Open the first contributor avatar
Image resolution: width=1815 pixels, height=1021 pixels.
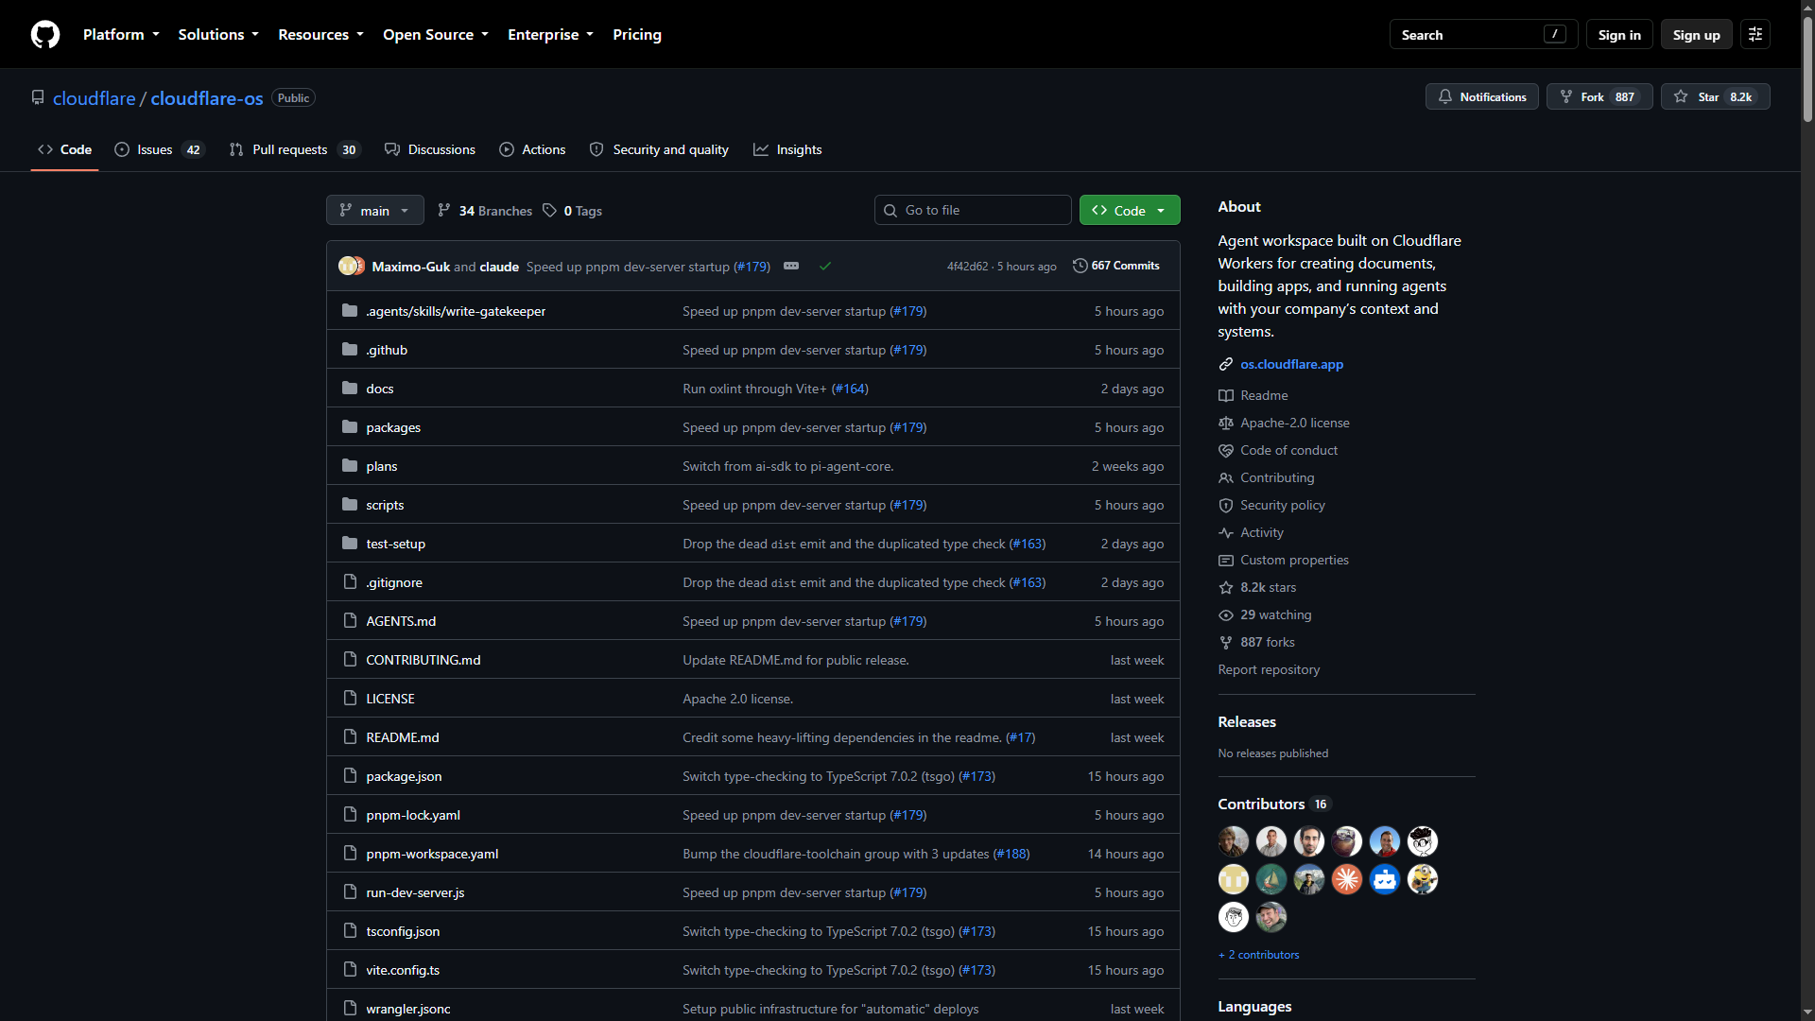(x=1234, y=841)
